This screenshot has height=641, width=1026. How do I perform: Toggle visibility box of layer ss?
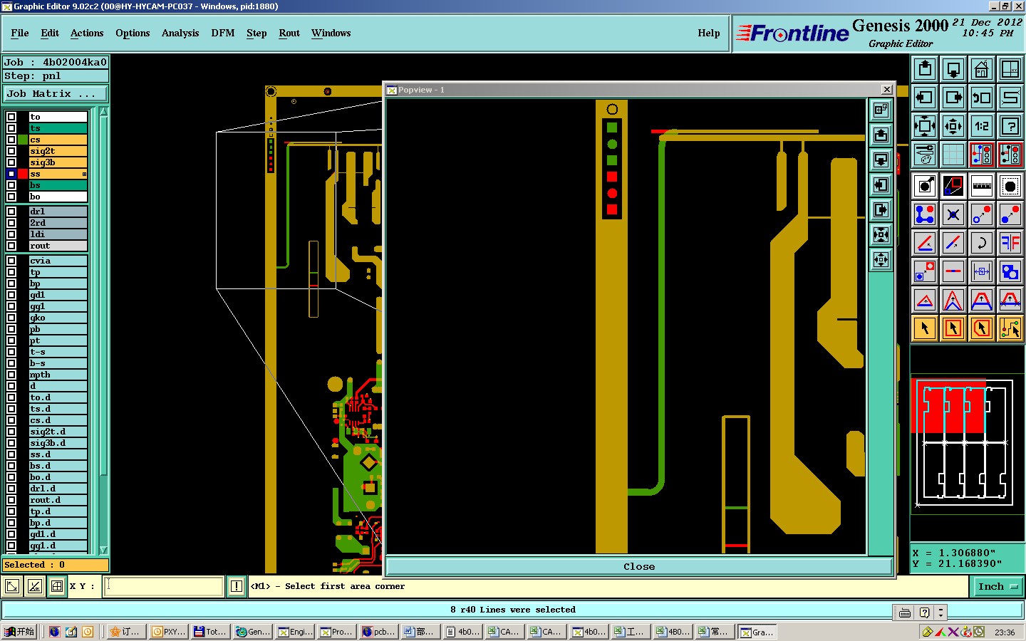pyautogui.click(x=11, y=174)
